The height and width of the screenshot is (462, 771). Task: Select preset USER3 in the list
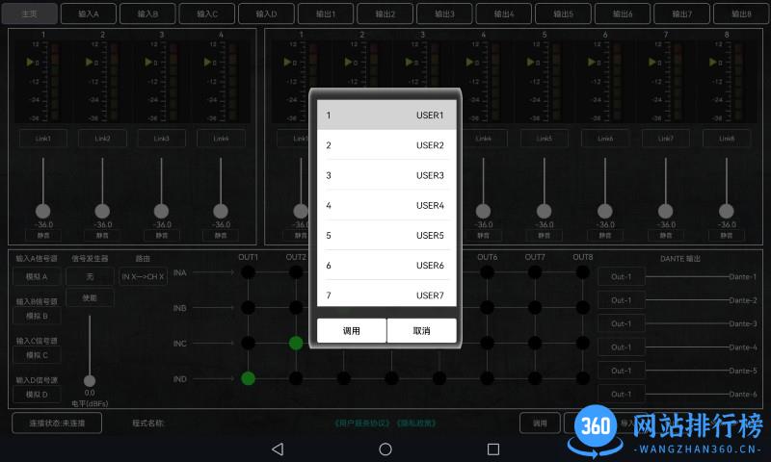[x=386, y=175]
